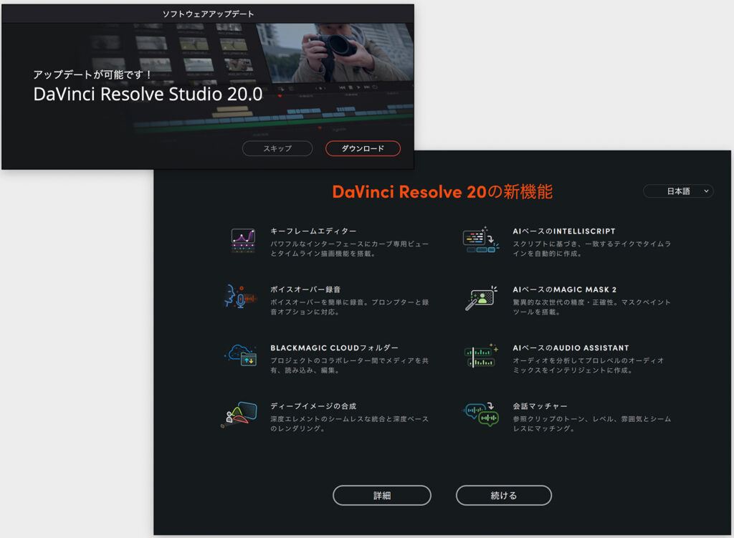Click the AIベースのMAGIC MASK 2 heading
The height and width of the screenshot is (538, 734).
click(565, 289)
